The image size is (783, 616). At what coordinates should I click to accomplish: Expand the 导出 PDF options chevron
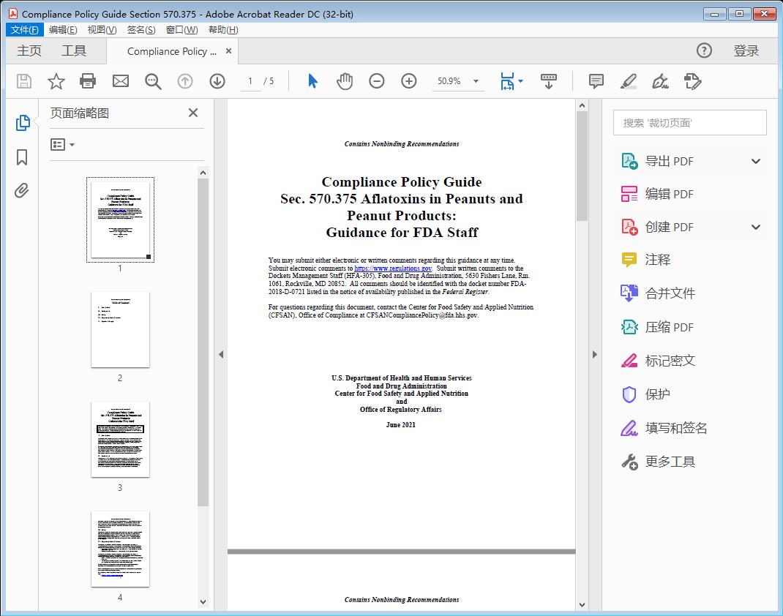click(755, 160)
